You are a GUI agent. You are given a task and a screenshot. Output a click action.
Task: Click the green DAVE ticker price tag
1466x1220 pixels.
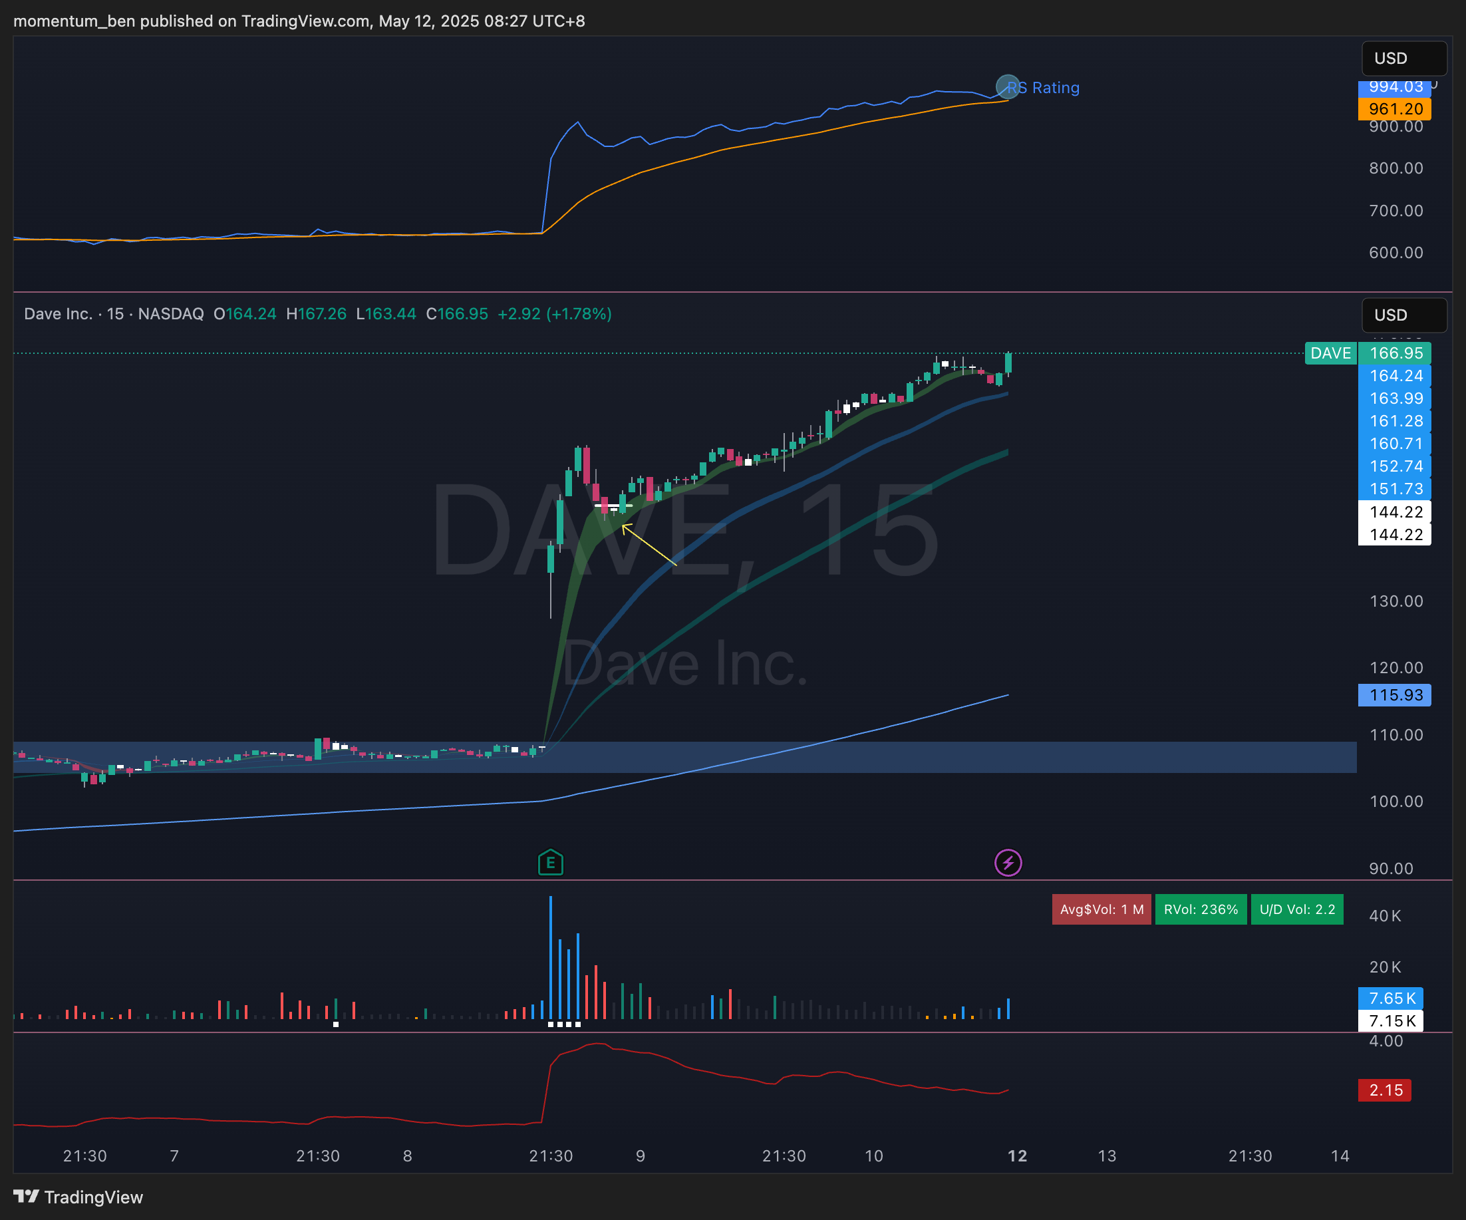[1330, 353]
